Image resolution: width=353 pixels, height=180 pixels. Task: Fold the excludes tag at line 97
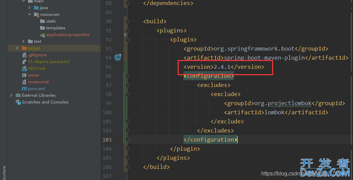coord(127,85)
